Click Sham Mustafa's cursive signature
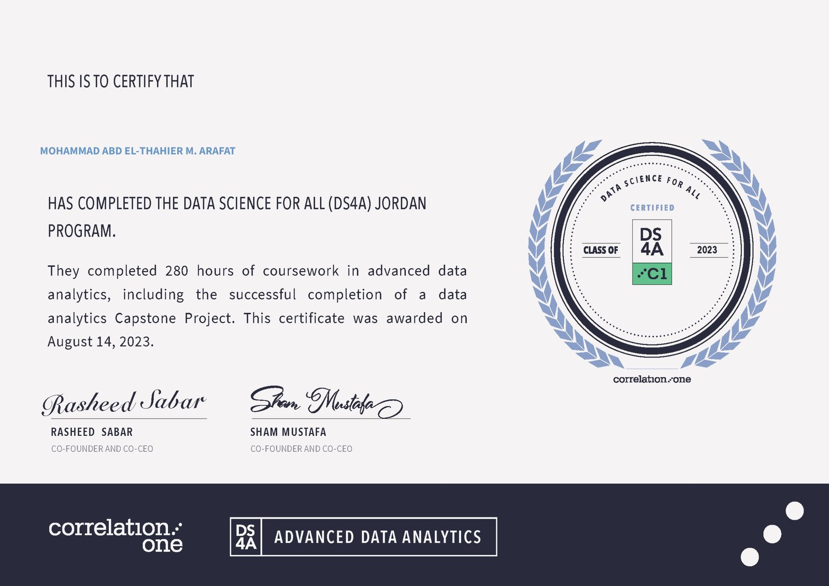Screen dimensions: 829x586 (326, 402)
